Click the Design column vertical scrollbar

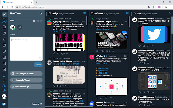86,21
